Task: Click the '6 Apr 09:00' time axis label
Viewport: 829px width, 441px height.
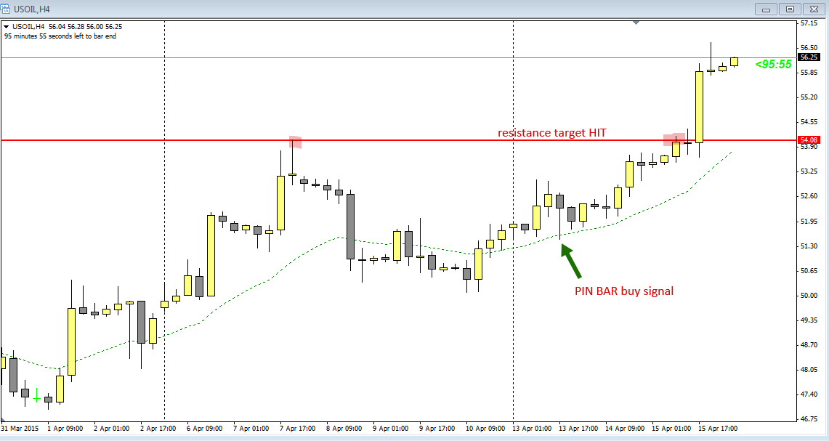Action: point(205,429)
